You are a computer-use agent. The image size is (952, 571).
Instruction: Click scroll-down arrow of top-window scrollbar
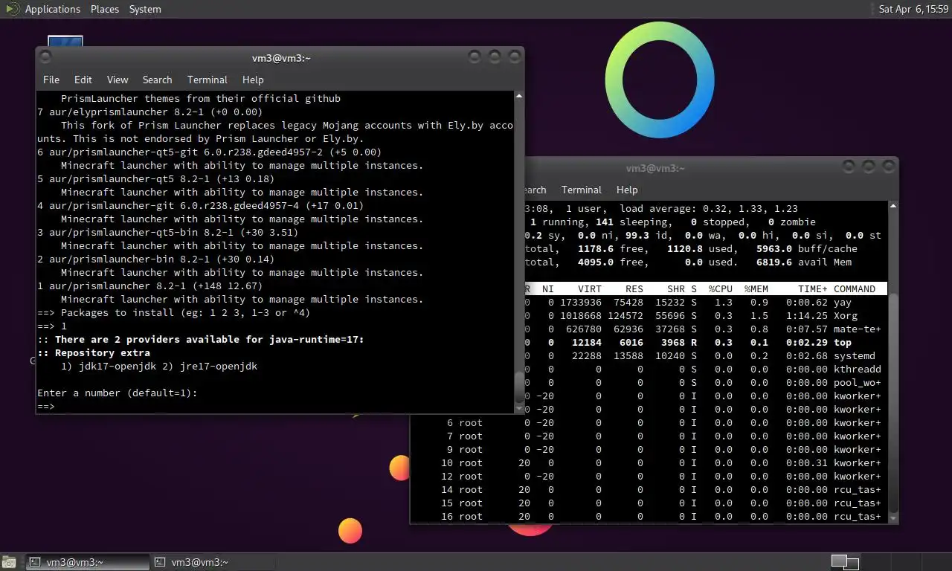[x=893, y=518]
